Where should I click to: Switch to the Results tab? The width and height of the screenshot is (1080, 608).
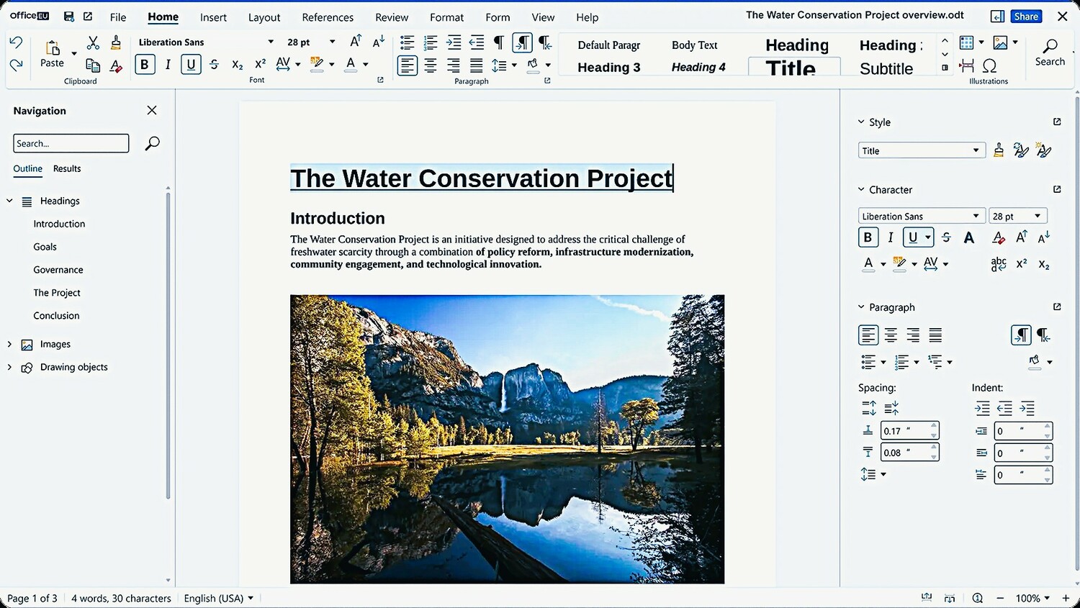tap(67, 168)
